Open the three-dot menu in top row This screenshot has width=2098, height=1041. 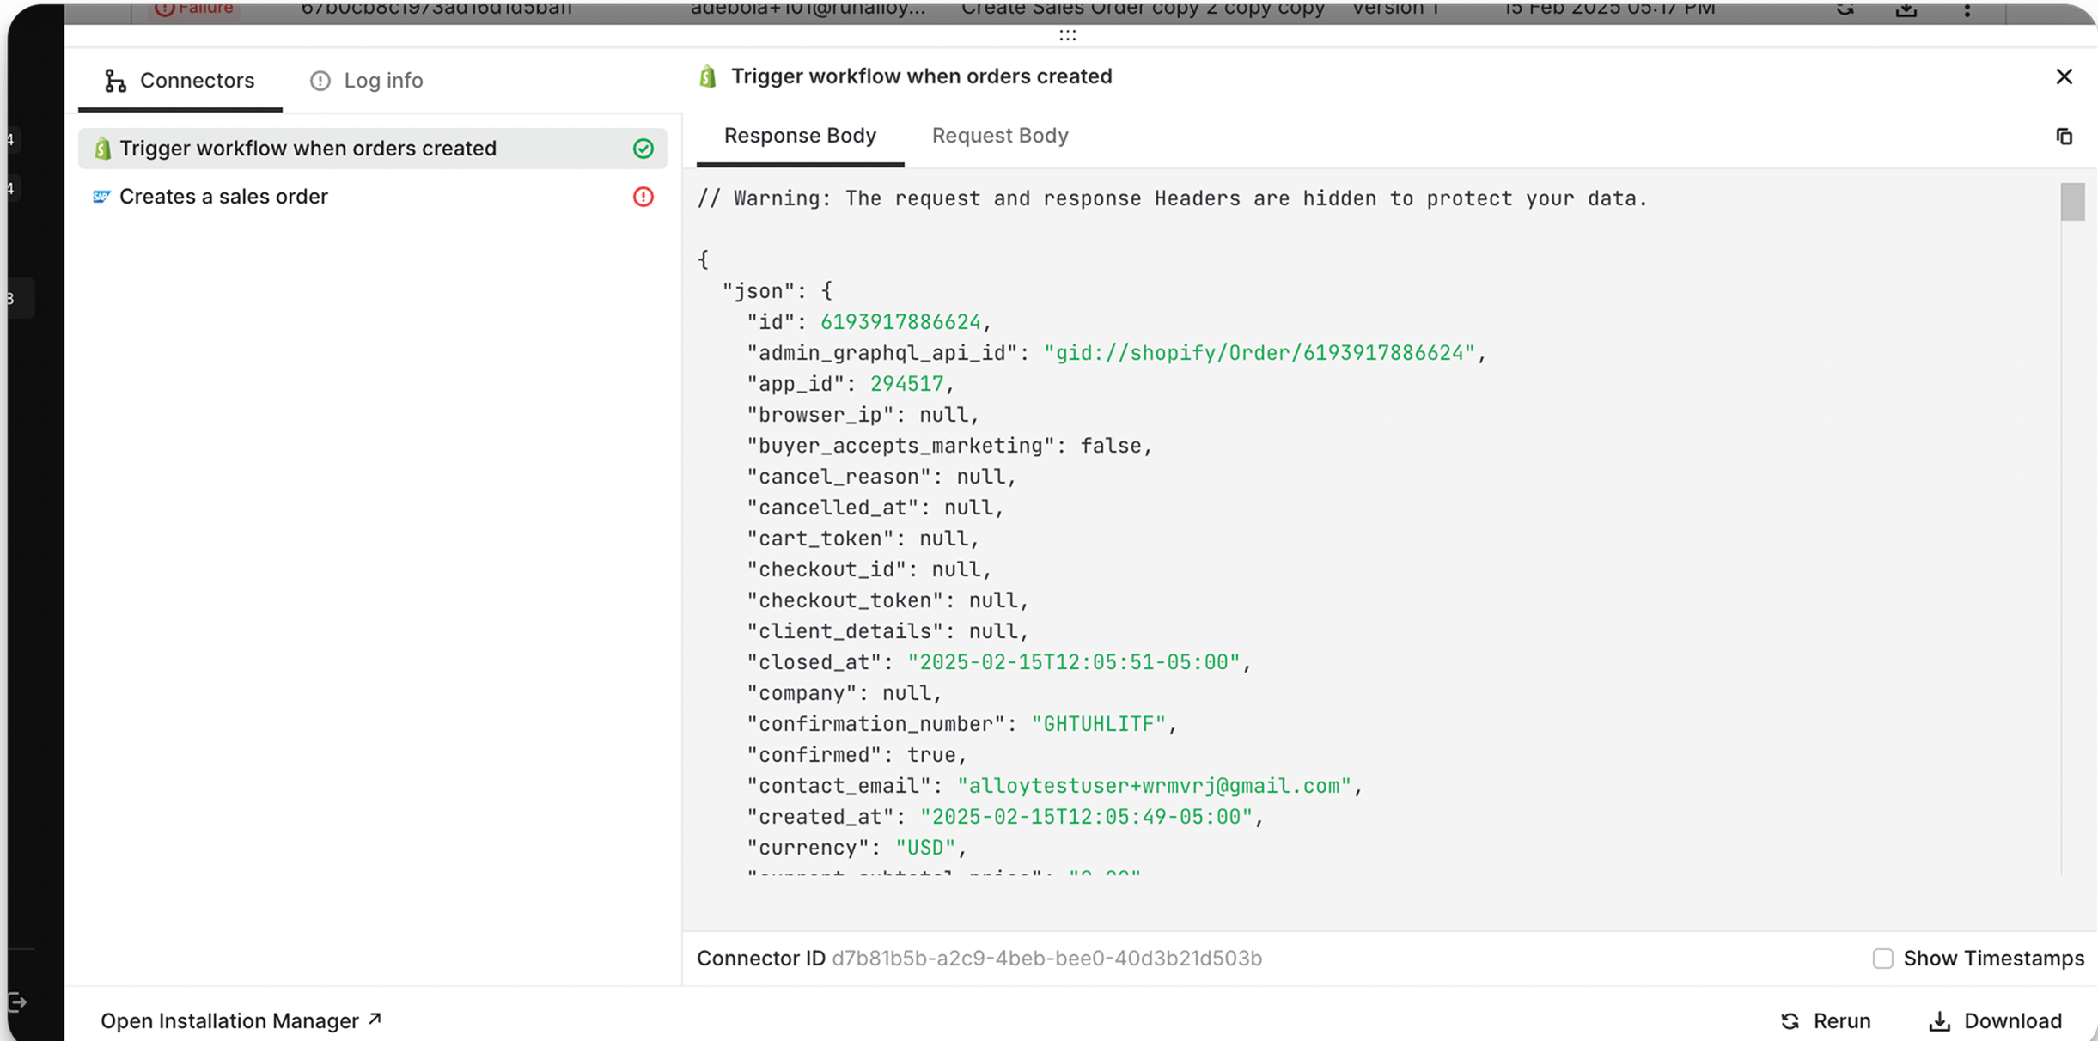pos(1967,9)
